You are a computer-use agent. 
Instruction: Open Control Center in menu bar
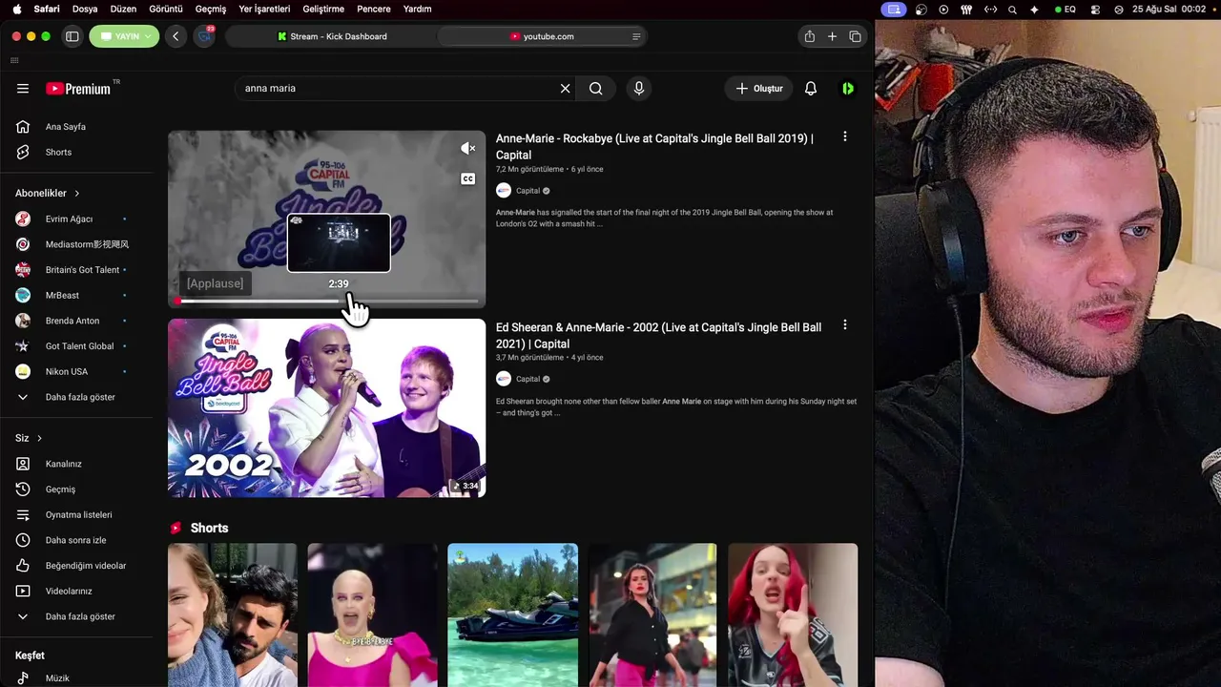tap(1095, 9)
